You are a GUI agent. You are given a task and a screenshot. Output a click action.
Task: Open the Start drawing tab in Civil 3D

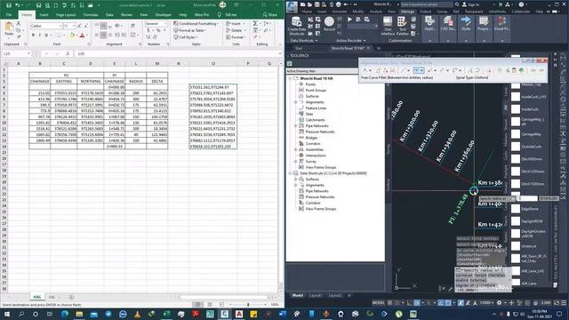[299, 48]
